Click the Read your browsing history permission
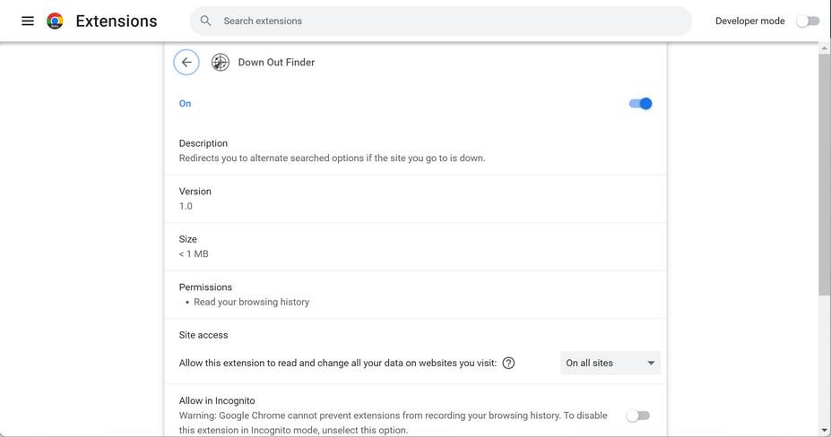Image resolution: width=831 pixels, height=437 pixels. [x=252, y=302]
